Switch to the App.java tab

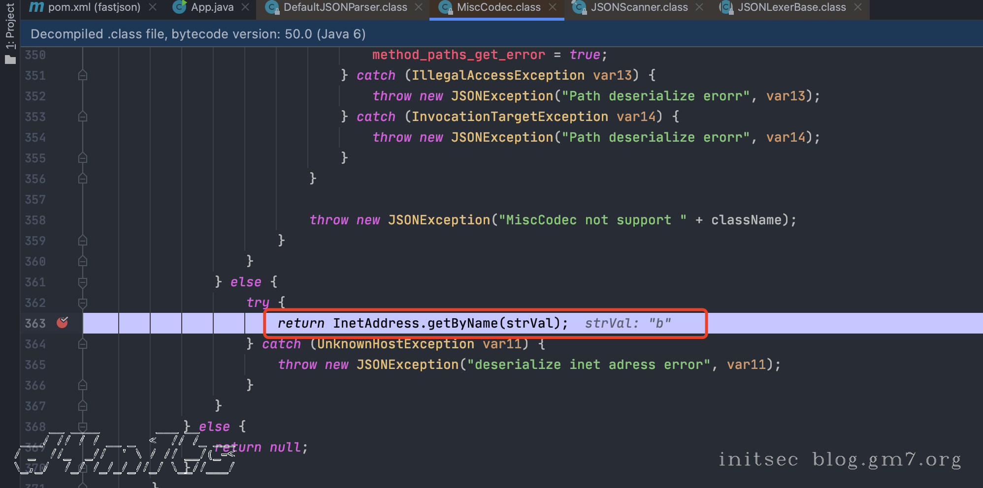click(212, 7)
